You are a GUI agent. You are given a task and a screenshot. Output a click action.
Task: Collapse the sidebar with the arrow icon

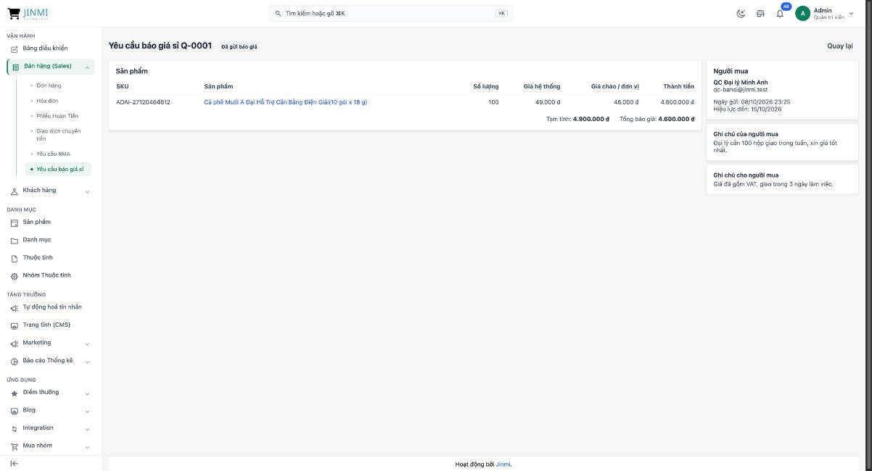click(14, 464)
